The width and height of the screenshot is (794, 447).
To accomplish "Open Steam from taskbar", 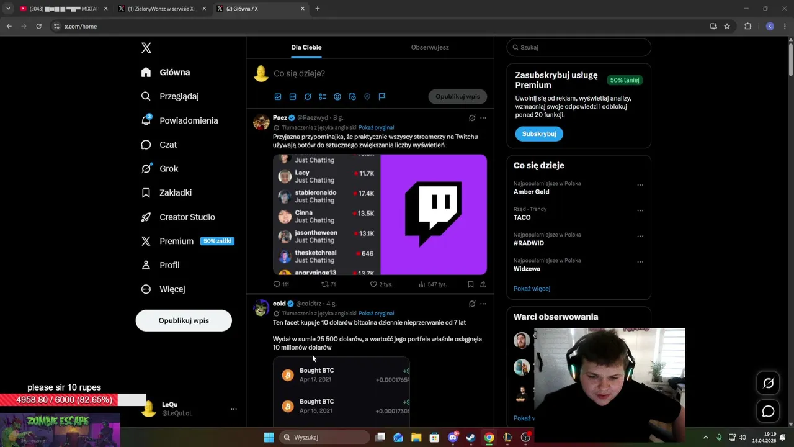I will click(x=471, y=437).
